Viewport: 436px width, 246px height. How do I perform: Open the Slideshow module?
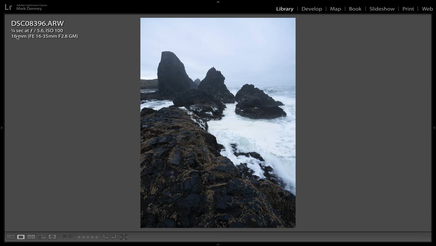point(382,9)
